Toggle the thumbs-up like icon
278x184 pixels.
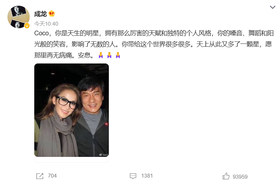point(226,176)
